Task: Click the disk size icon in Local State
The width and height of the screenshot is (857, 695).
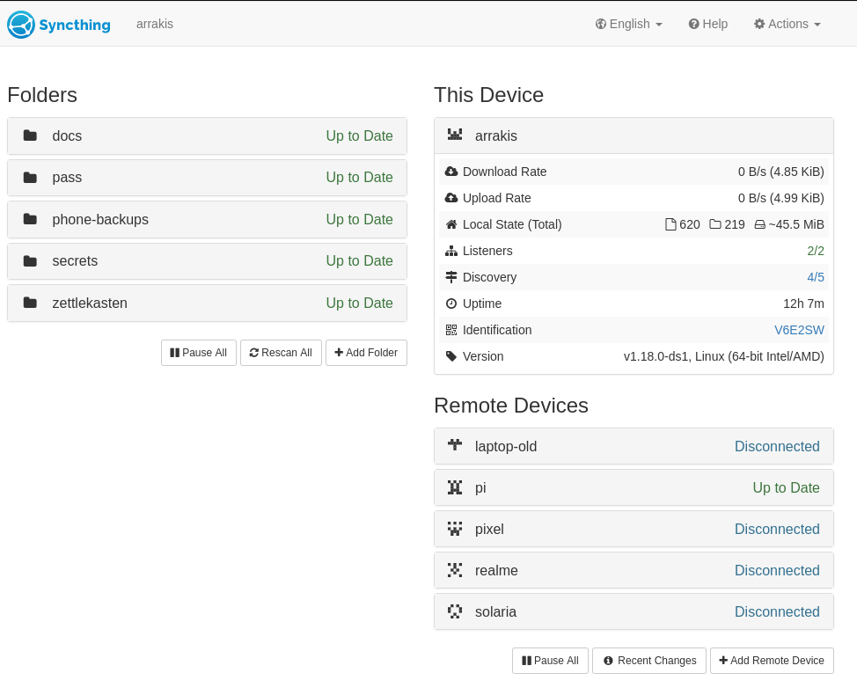Action: tap(759, 224)
